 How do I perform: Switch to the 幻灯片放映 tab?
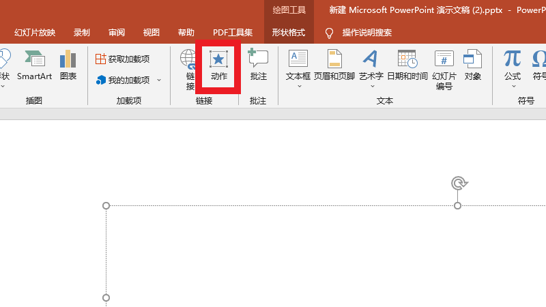click(x=35, y=32)
